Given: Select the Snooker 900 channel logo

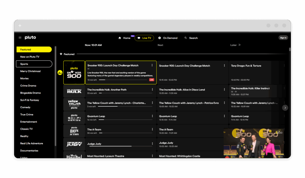Looking at the screenshot, I should [74, 72].
